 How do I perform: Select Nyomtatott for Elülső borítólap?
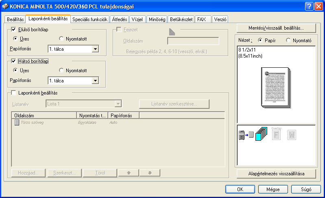pos(61,39)
